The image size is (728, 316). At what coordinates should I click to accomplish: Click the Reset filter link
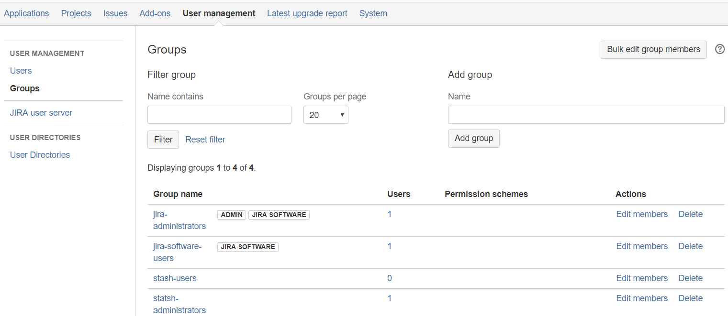[205, 140]
